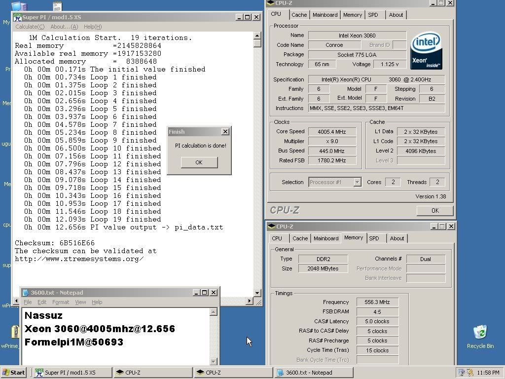Screen dimensions: 505x379
Task: Activate 3600.txt Notepad taskbar button
Action: point(314,373)
